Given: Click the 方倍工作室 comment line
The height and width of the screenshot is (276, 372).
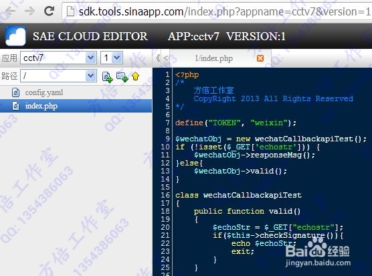Looking at the screenshot, I should 213,90.
